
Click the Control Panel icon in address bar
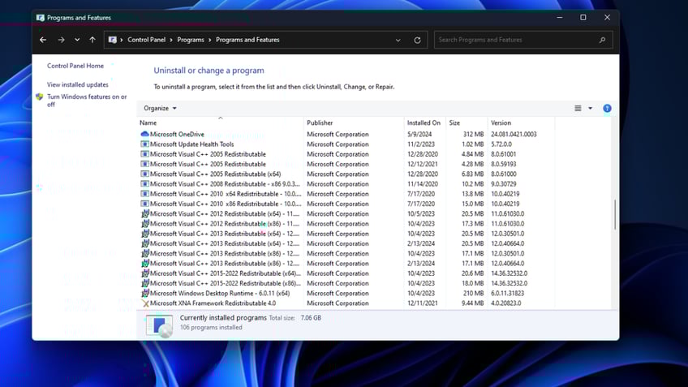(112, 40)
